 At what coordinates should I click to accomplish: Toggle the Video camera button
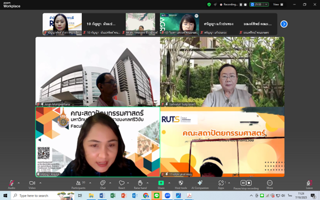point(32,183)
